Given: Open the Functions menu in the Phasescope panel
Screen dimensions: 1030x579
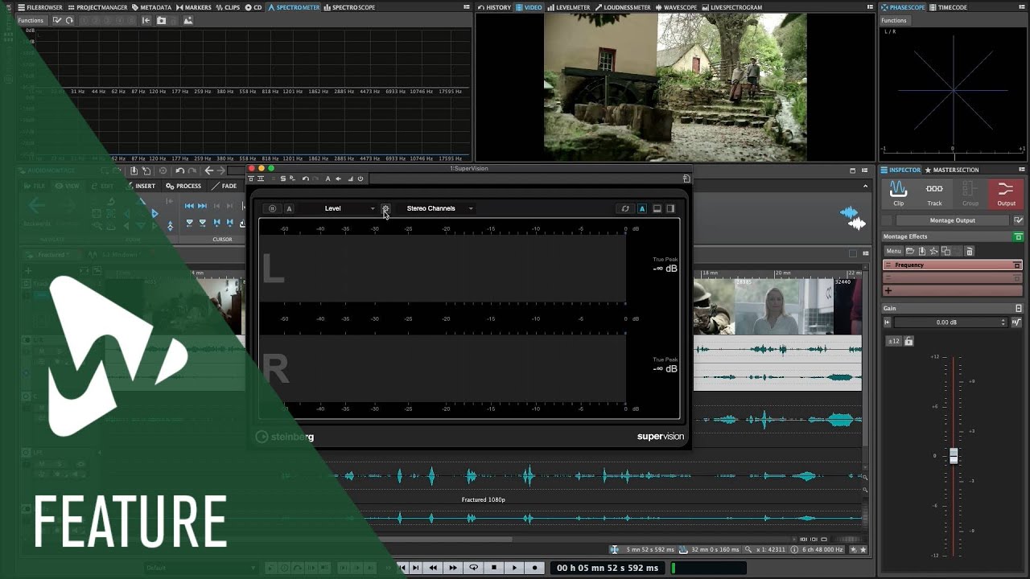Looking at the screenshot, I should (893, 20).
